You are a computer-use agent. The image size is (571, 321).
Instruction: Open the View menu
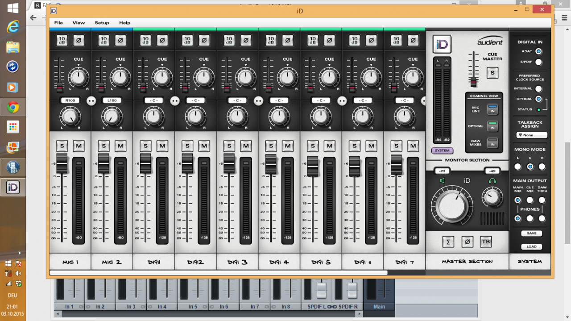point(79,23)
